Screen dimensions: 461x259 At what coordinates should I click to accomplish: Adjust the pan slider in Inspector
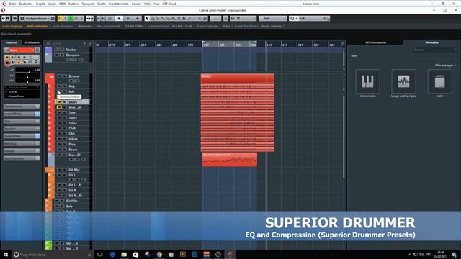click(27, 78)
